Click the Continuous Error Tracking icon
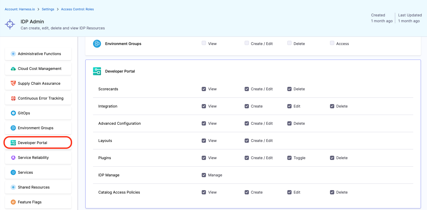The image size is (427, 210). pyautogui.click(x=13, y=98)
